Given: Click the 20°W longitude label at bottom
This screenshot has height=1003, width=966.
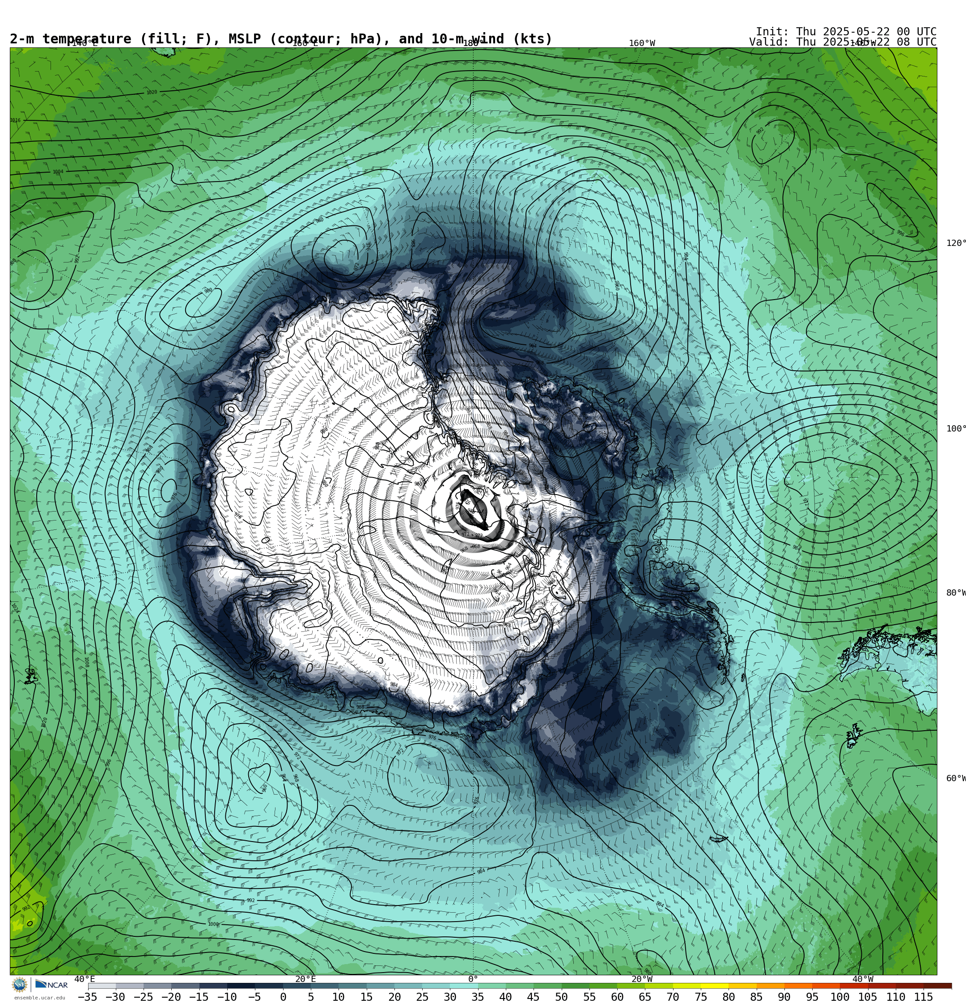Looking at the screenshot, I should 642,979.
